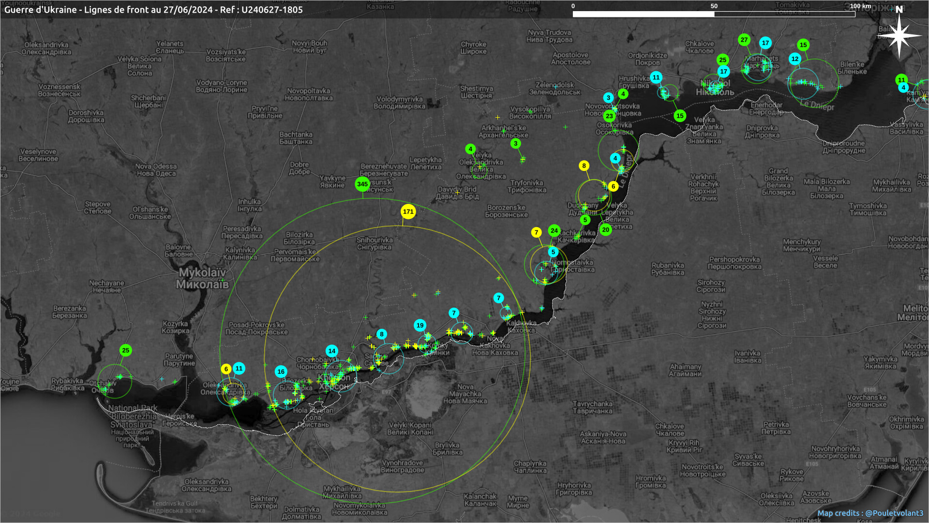The height and width of the screenshot is (523, 929).
Task: Select the yellow 8 cluster marker
Action: (x=584, y=166)
